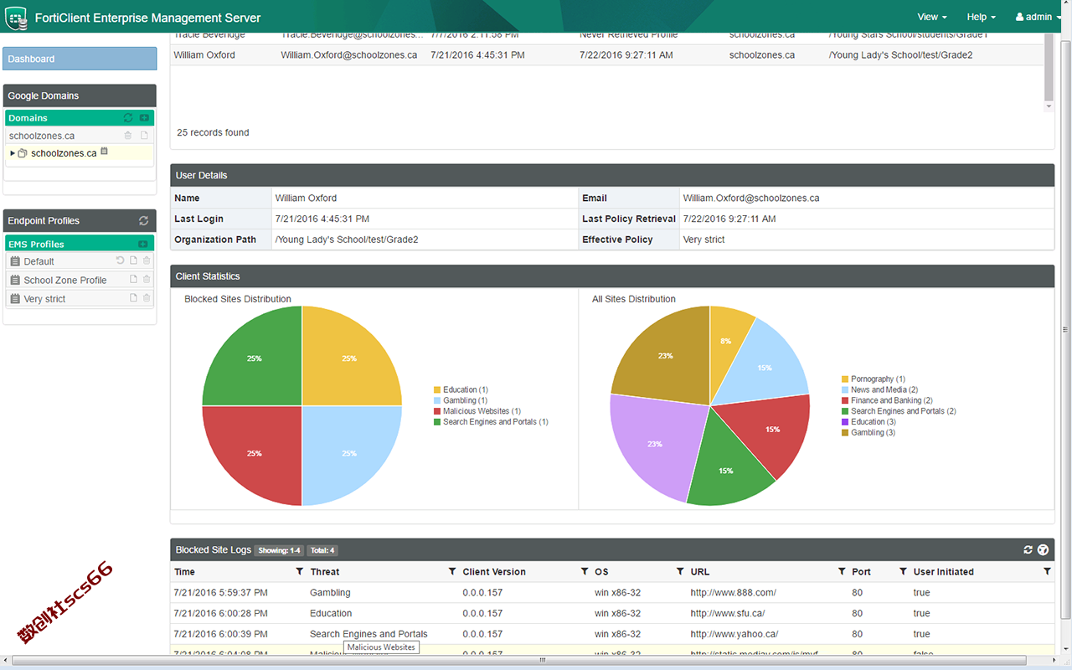The image size is (1072, 670).
Task: Click the Pornography legend swatch in All Sites
Action: click(x=845, y=379)
